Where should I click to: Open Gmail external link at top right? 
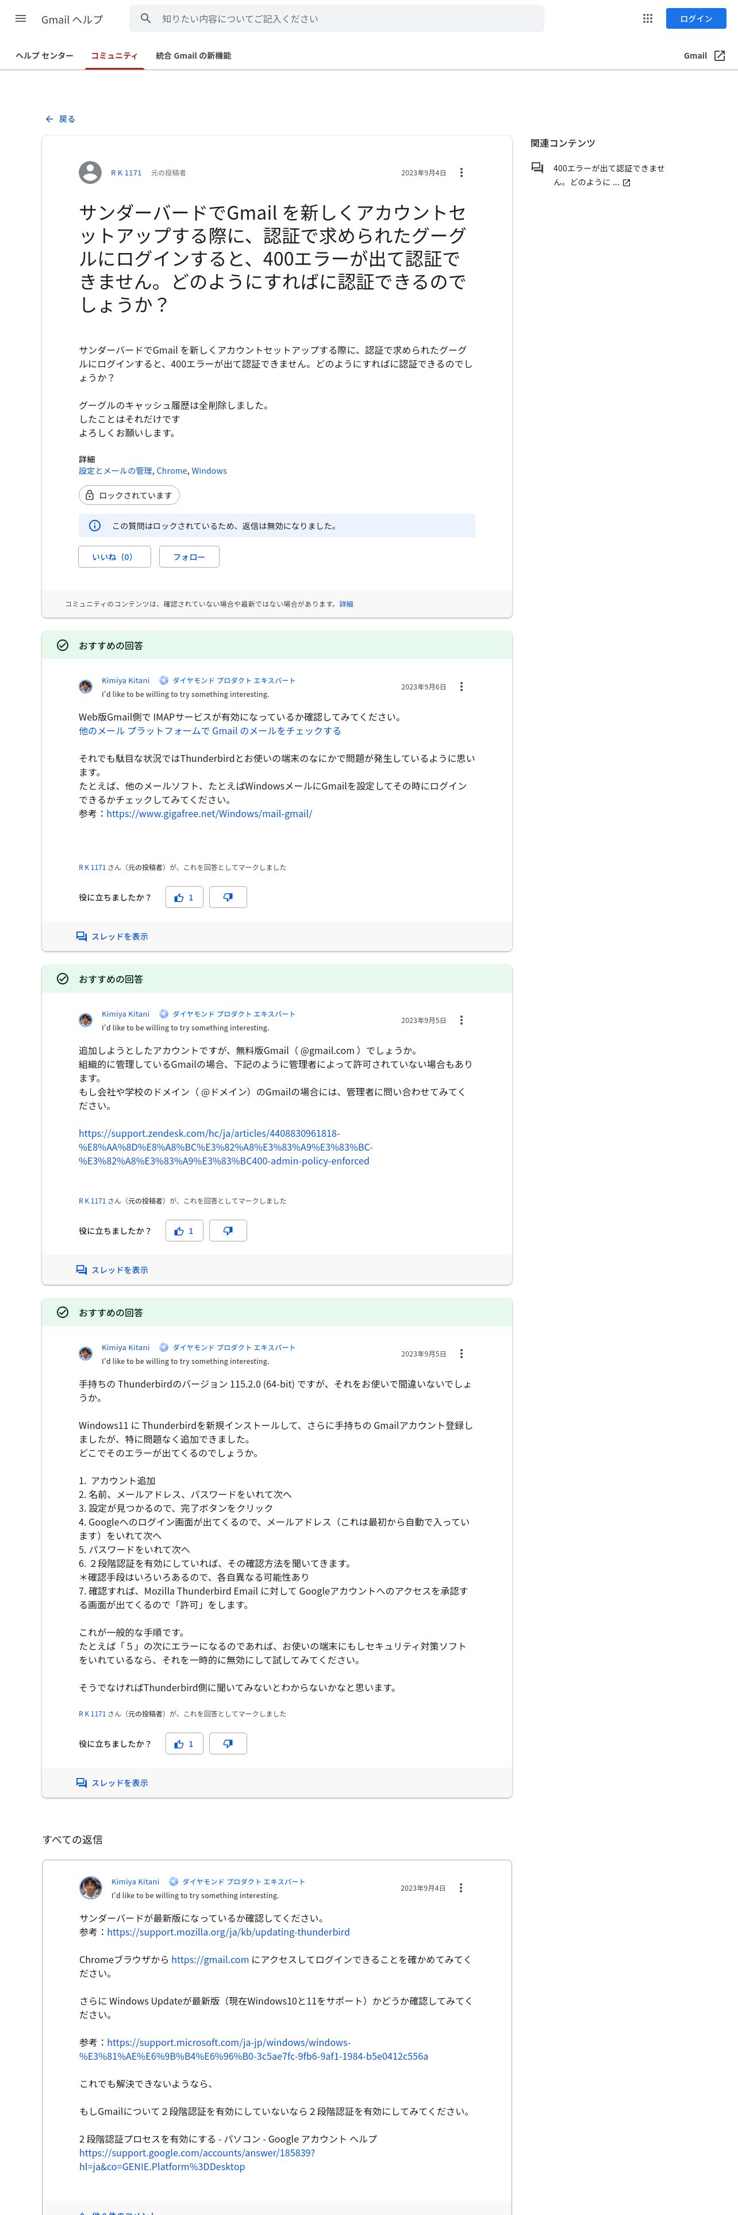[705, 56]
